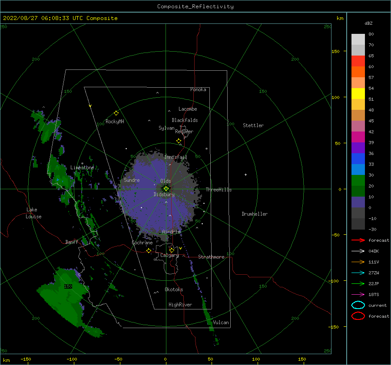Click the Stettler label

tap(253, 125)
